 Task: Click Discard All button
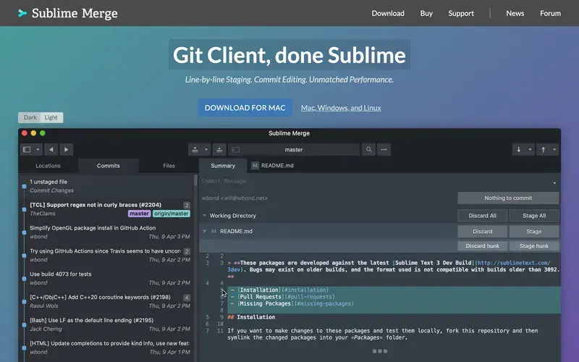coord(482,216)
